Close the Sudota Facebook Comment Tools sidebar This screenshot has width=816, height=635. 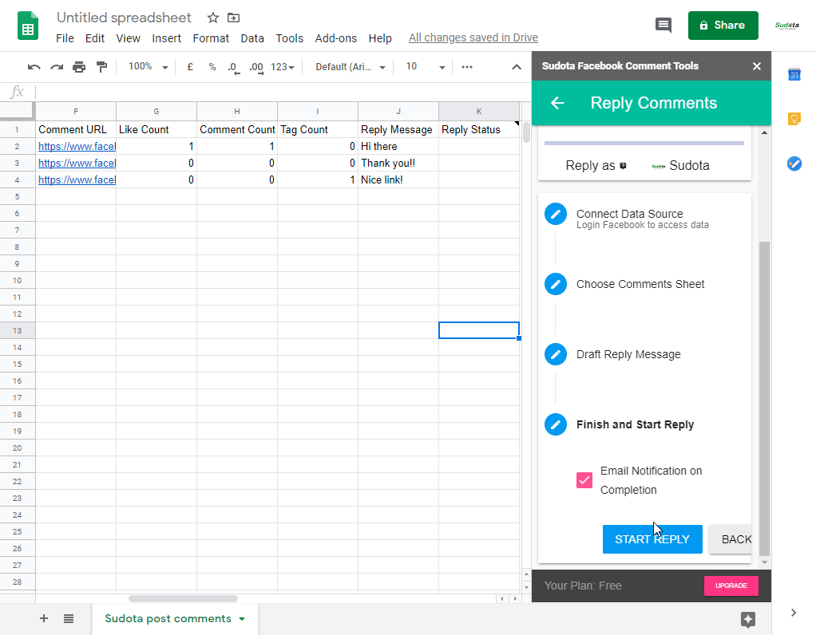tap(757, 66)
